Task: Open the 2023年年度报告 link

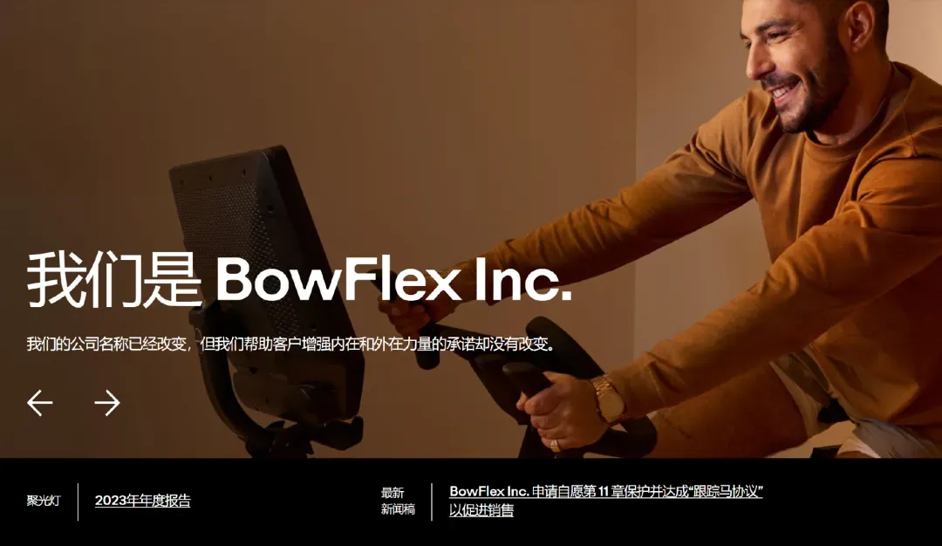Action: click(x=142, y=501)
